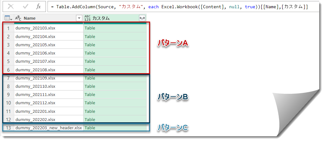Select cell dummy_202110.xlsx
Screen dimensions: 324x141
(x=48, y=87)
